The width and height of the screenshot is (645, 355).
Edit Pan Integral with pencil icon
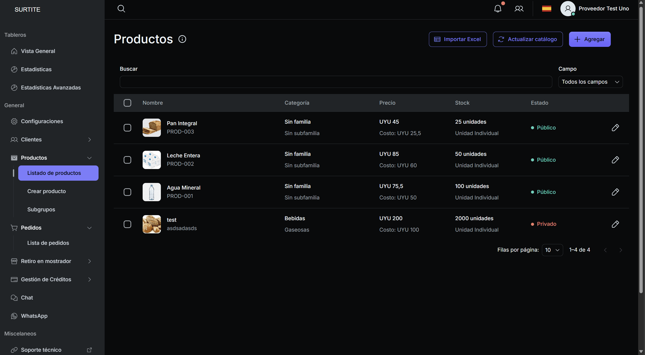pyautogui.click(x=615, y=128)
